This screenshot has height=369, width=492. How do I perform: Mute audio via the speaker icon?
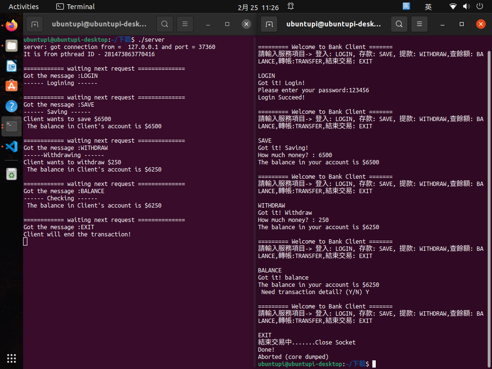click(466, 6)
